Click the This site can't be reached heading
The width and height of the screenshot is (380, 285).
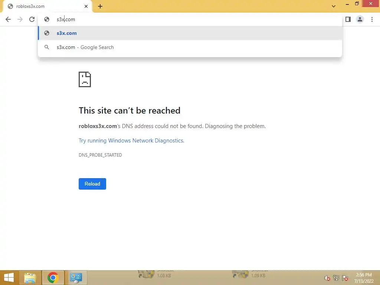coord(130,111)
